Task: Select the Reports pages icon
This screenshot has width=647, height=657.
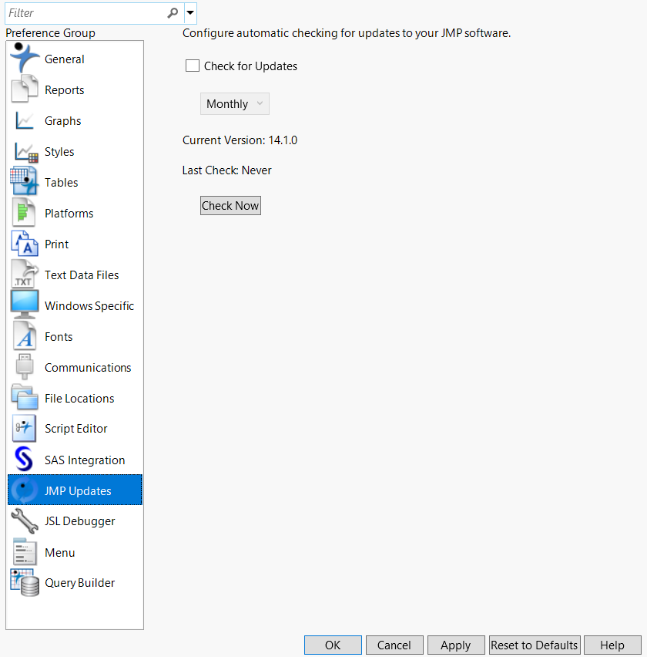Action: (25, 89)
